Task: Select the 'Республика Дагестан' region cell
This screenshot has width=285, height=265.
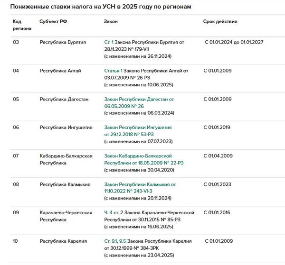Action: pyautogui.click(x=64, y=99)
